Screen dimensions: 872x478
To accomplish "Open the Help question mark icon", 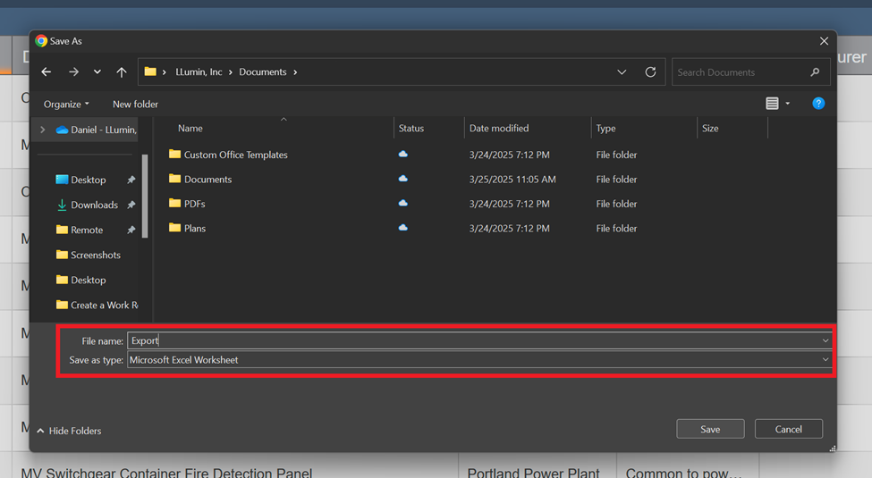I will tap(817, 104).
